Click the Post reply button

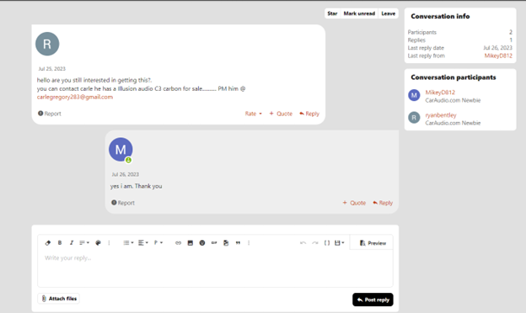(373, 300)
